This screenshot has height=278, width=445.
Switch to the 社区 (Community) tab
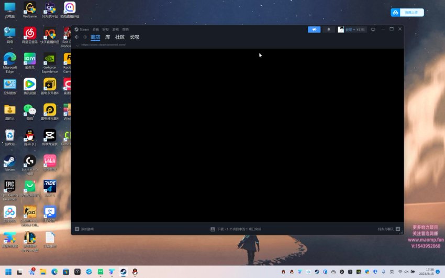pyautogui.click(x=120, y=37)
